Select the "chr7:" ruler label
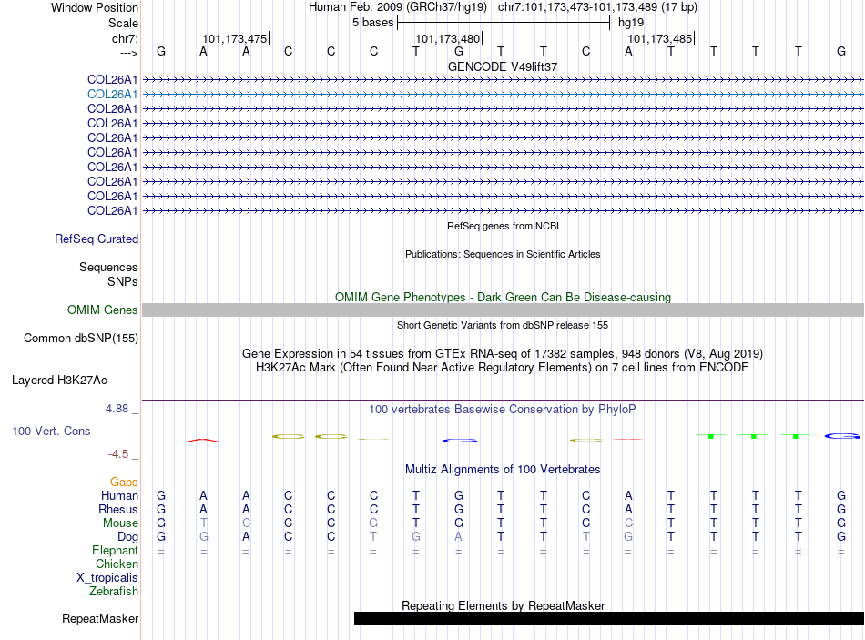This screenshot has height=640, width=865. (125, 38)
